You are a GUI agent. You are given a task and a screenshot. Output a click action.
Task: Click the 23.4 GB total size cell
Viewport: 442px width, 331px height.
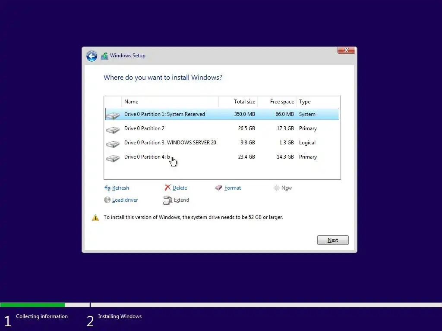246,157
